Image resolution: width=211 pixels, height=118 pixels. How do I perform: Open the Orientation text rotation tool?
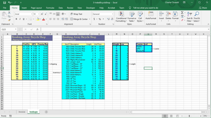[x=63, y=14]
